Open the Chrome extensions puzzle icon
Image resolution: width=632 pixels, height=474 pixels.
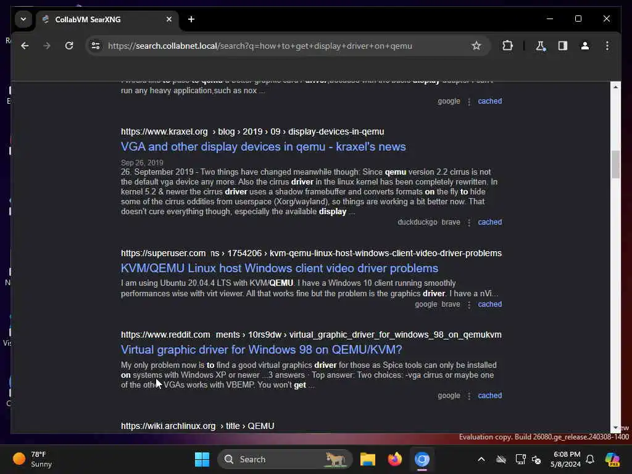[507, 46]
